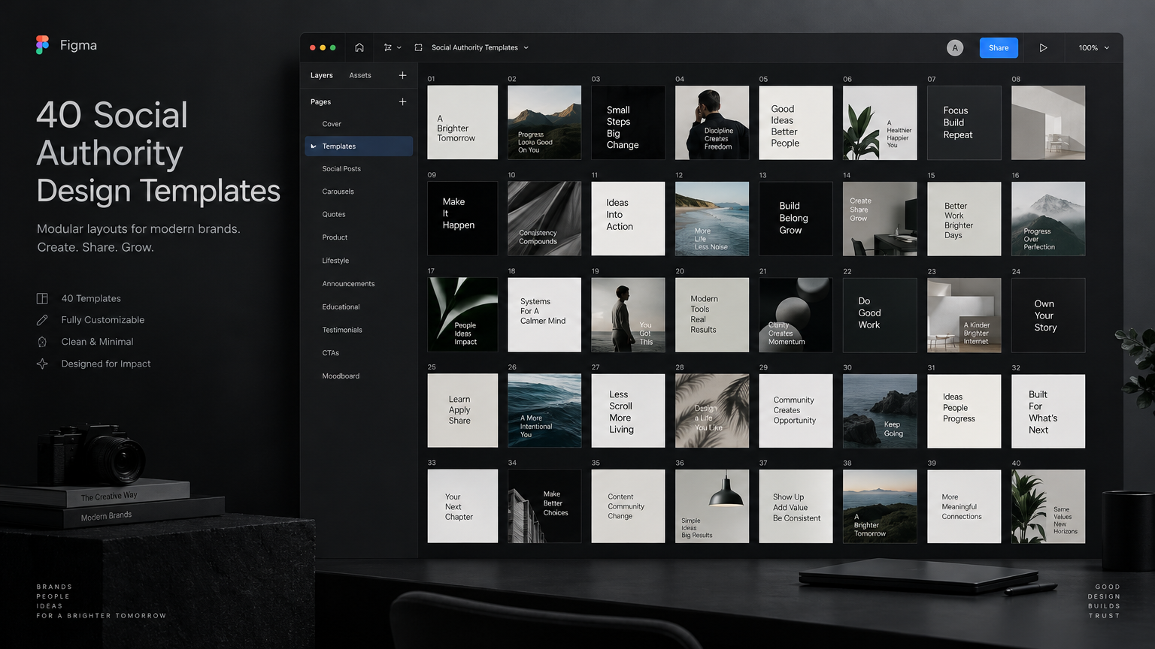Open the Announcements page
Image resolution: width=1155 pixels, height=649 pixels.
[x=348, y=284]
